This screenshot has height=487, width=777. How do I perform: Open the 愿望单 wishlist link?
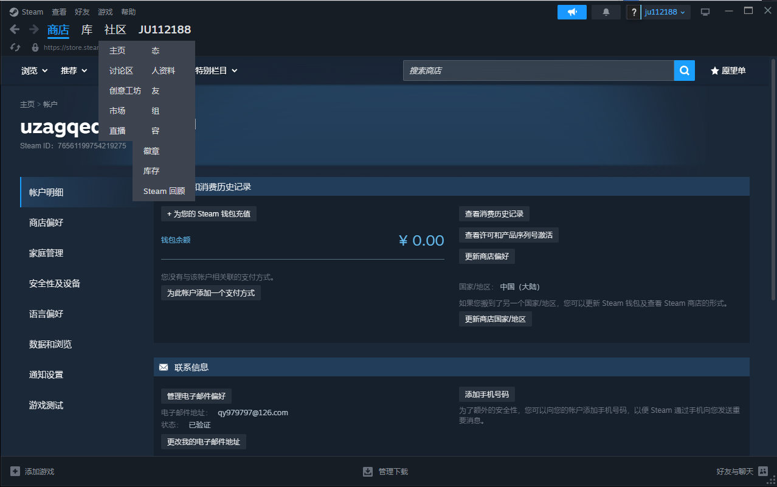coord(734,71)
